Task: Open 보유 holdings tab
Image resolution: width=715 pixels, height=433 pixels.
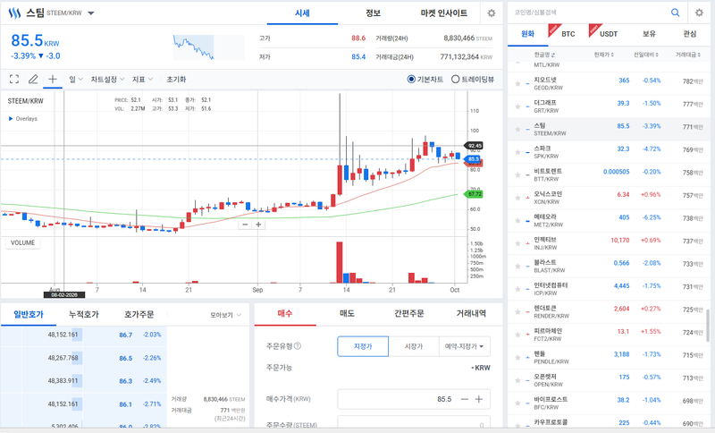Action: click(649, 34)
